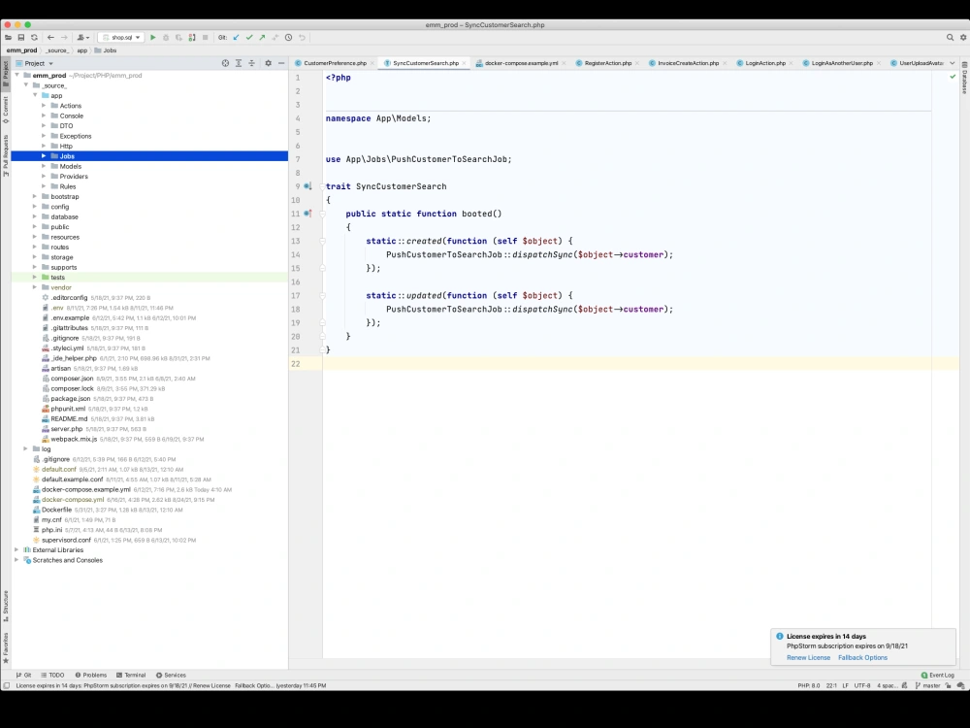Click the Debug bug icon
Screen dimensions: 970x728
click(166, 38)
